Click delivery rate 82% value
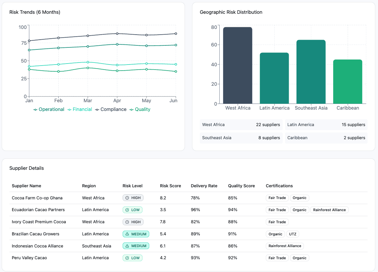The image size is (378, 272). [x=195, y=222]
